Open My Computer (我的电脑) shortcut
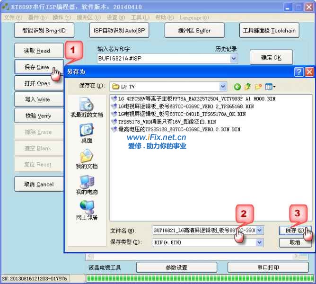316x284 pixels. (87, 185)
